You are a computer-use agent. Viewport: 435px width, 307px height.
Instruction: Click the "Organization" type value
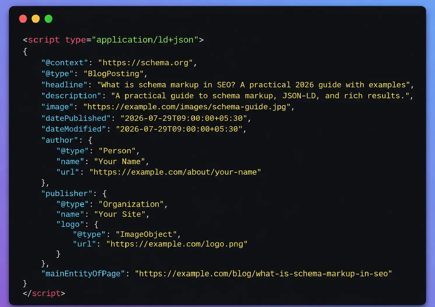[x=131, y=204]
